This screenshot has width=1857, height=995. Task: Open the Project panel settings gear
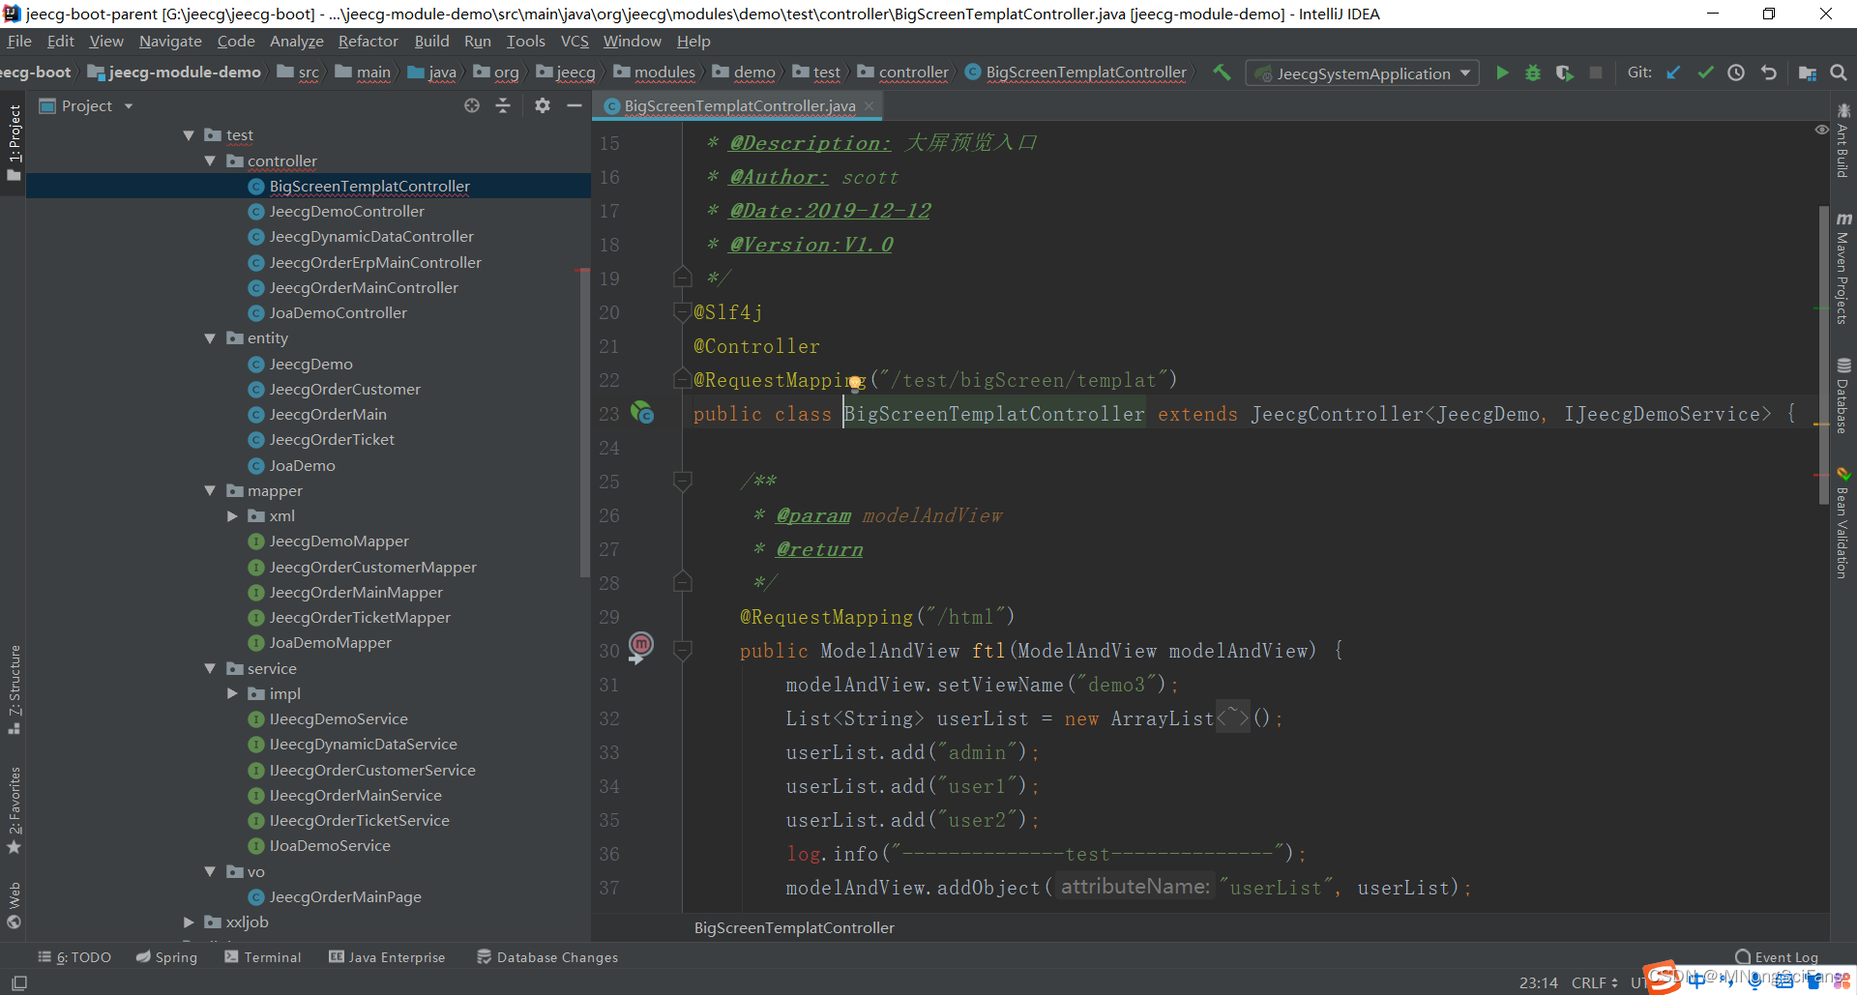pos(543,105)
